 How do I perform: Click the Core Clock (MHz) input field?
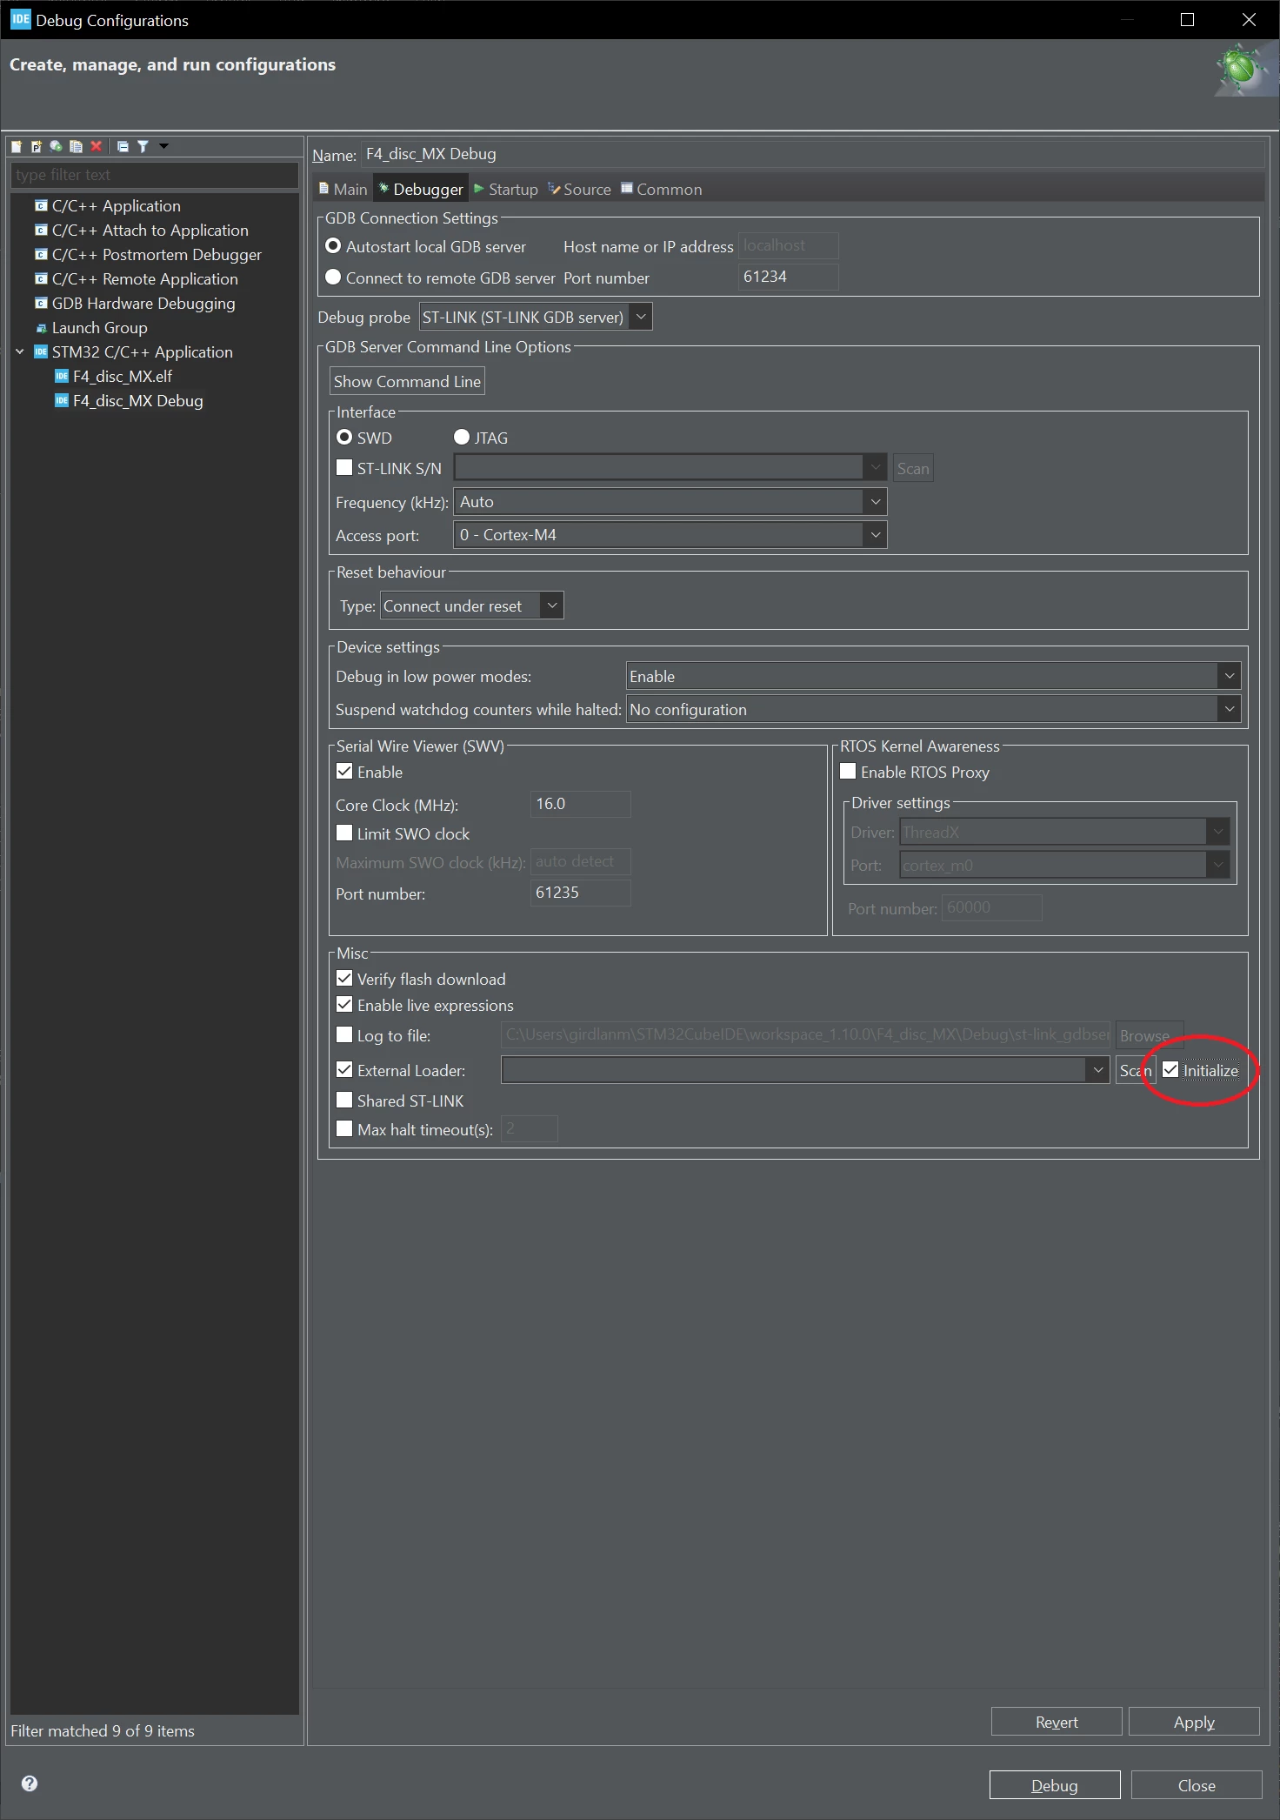click(580, 804)
